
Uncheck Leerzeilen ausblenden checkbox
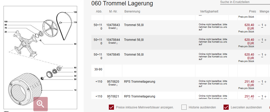click(x=226, y=107)
